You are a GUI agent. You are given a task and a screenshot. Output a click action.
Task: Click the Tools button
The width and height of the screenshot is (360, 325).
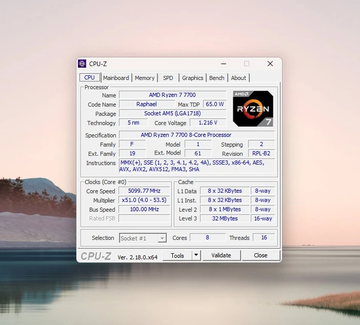(177, 255)
